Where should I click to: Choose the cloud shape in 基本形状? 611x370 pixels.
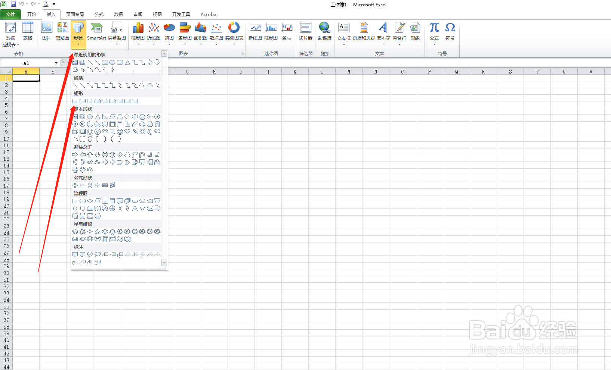pos(157,131)
